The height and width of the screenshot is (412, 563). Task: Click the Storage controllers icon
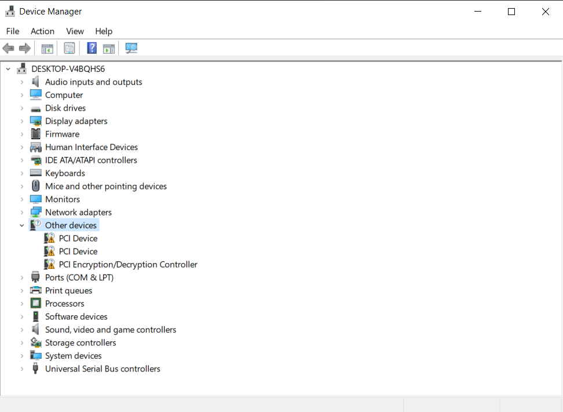click(35, 342)
